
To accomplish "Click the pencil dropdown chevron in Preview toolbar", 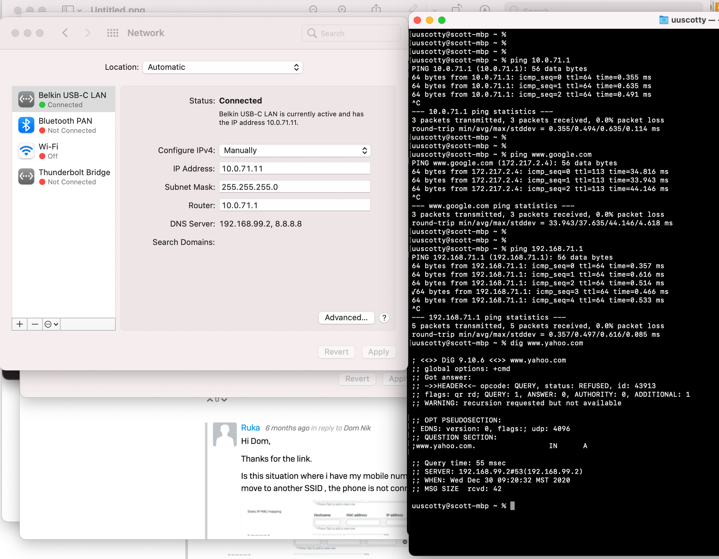I will [435, 10].
